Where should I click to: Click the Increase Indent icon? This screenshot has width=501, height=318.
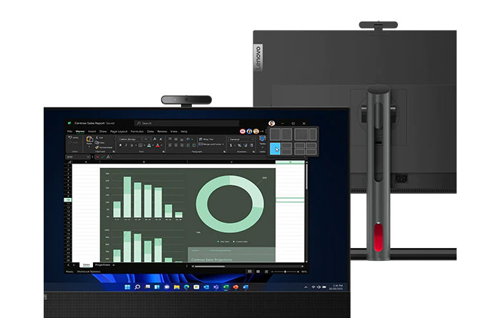tap(194, 146)
